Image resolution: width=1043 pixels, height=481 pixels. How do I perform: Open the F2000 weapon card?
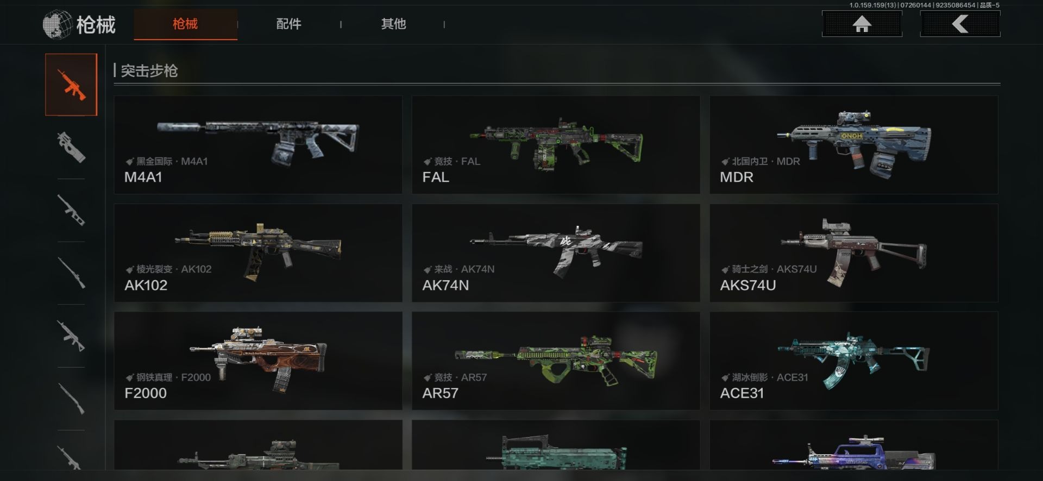258,361
